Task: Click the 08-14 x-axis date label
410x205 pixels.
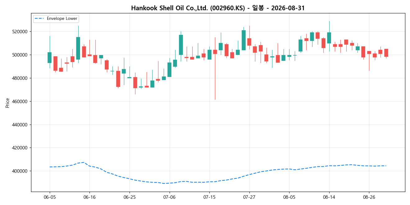Action: click(x=329, y=197)
